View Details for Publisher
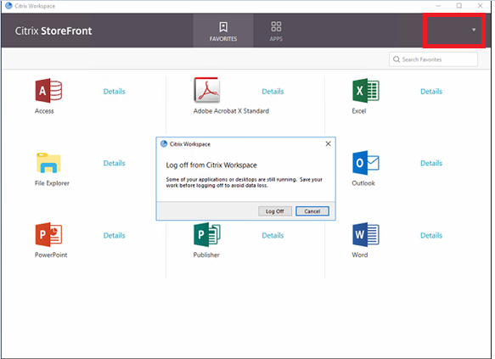 (273, 235)
